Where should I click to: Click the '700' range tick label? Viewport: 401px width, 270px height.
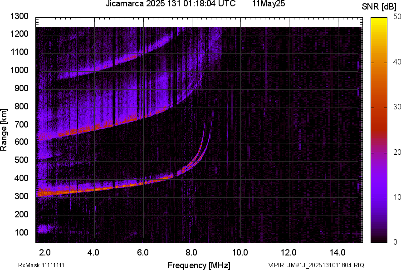(21, 124)
